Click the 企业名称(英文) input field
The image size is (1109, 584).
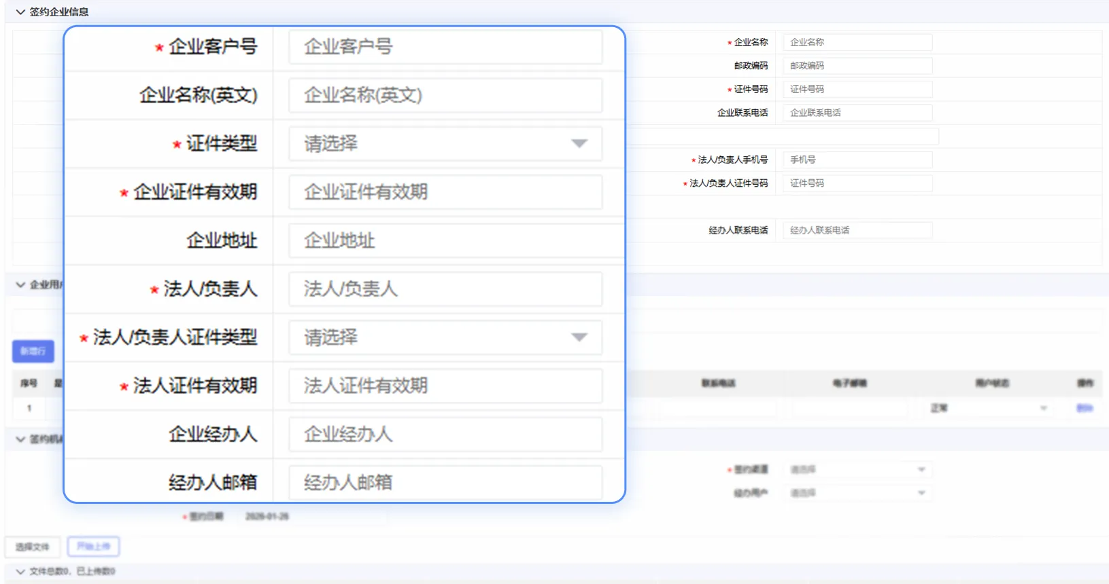pos(445,95)
